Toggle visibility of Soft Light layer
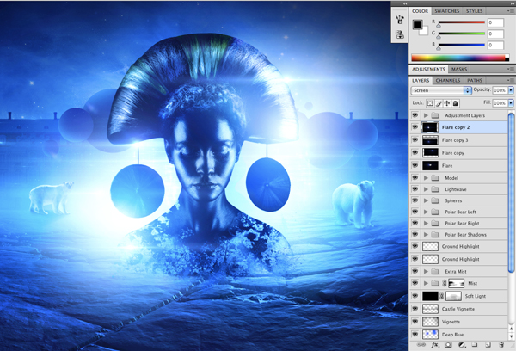 (415, 296)
